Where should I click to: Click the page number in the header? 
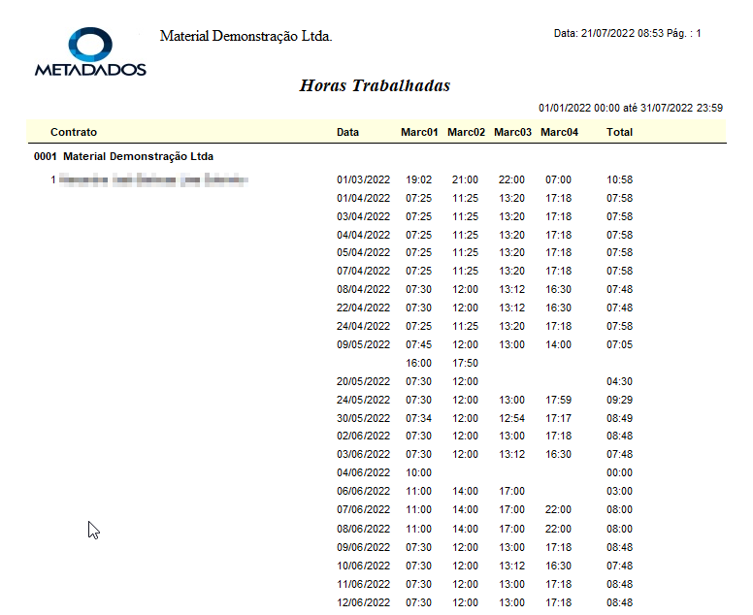698,34
